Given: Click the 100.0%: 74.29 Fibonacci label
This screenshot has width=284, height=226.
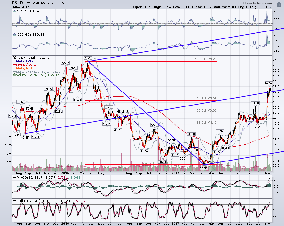Looking at the screenshot, I should 206,59.
